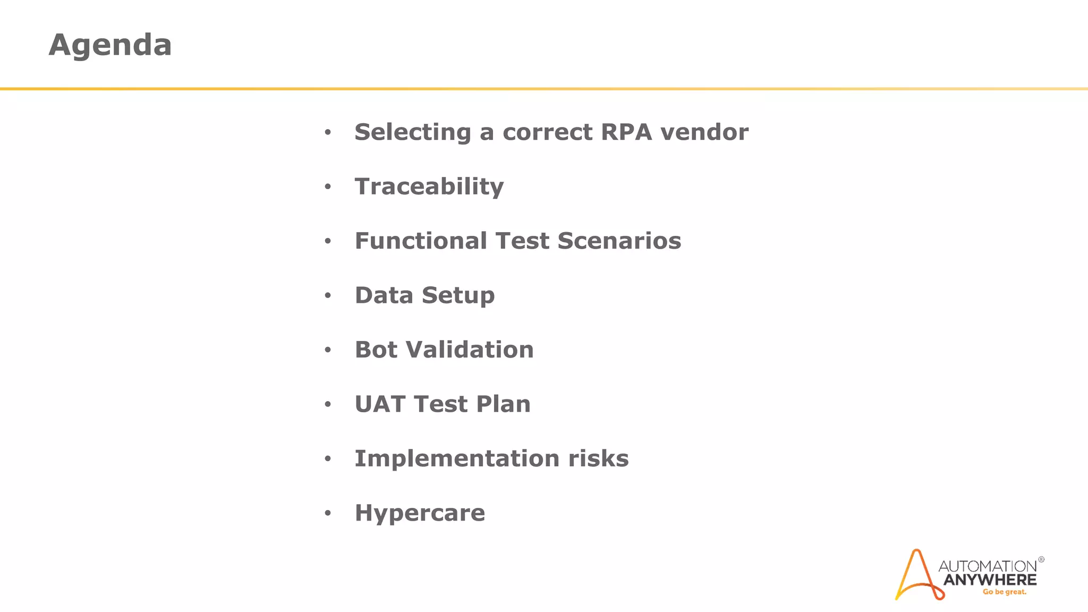Screen dimensions: 1088x612
Task: Select the Functional Test Scenarios item
Action: [518, 241]
